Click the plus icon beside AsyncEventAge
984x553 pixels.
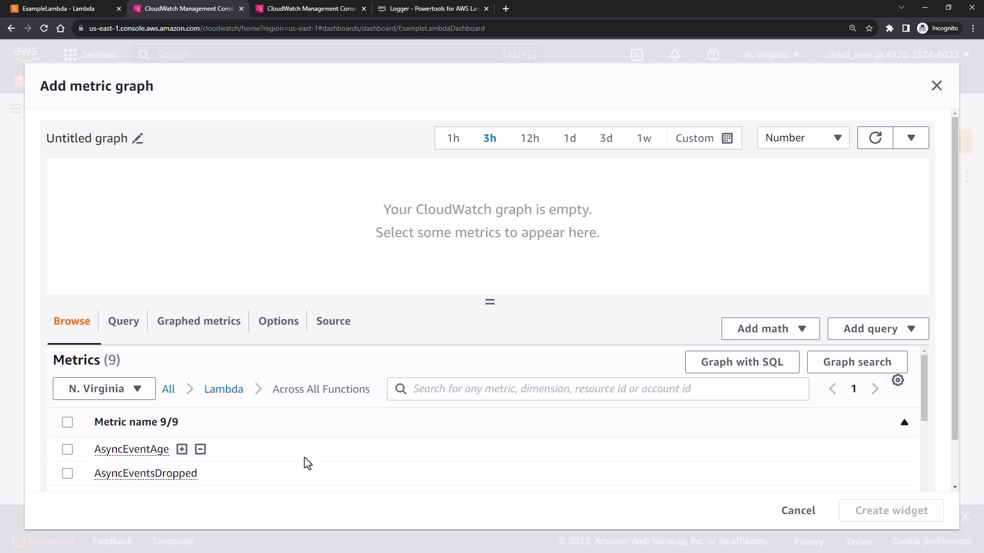182,449
